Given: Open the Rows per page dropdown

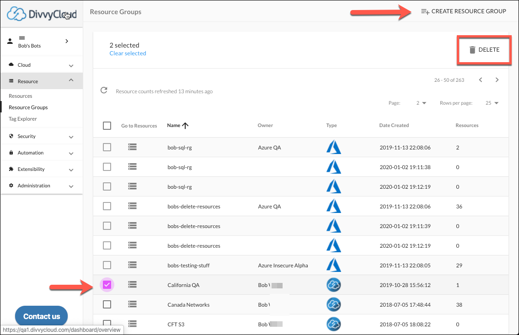Looking at the screenshot, I should (x=492, y=103).
